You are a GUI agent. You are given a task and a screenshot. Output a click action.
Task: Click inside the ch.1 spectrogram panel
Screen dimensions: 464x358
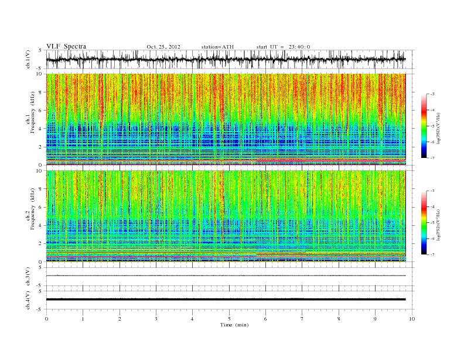[x=226, y=119]
